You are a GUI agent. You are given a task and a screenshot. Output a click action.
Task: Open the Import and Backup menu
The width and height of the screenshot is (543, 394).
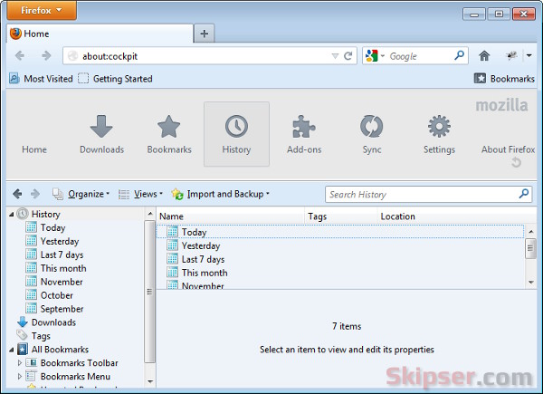[x=220, y=194]
